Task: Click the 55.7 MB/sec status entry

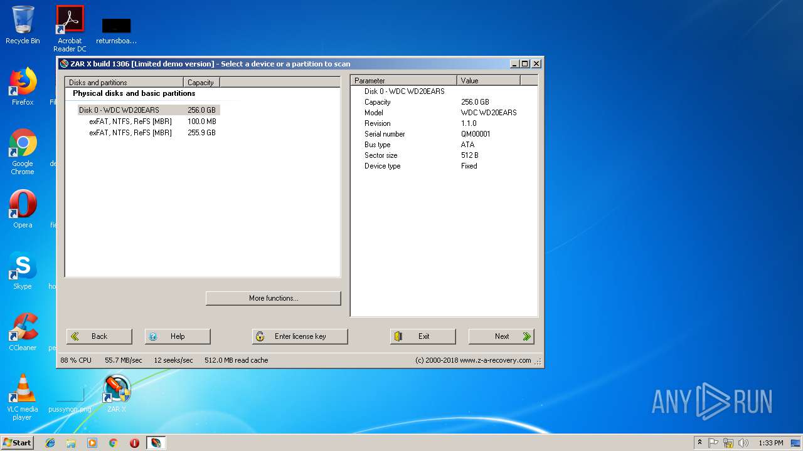Action: coord(124,360)
